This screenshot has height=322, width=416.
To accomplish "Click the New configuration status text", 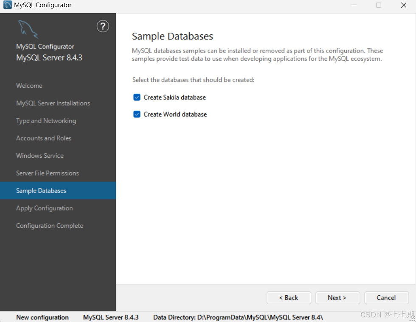I will (42, 317).
